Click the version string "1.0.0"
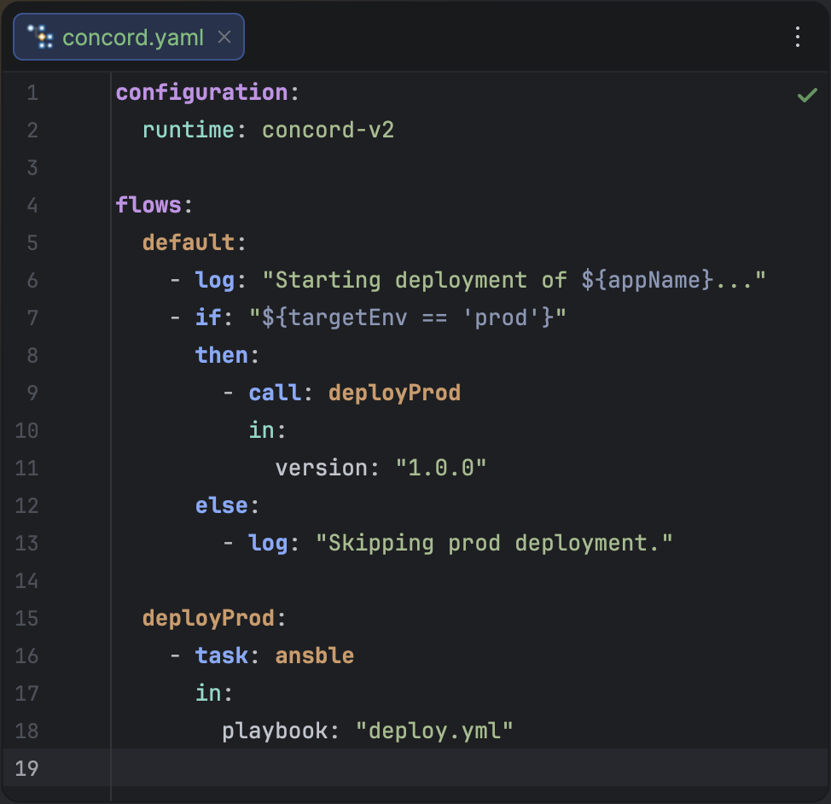 pos(440,468)
